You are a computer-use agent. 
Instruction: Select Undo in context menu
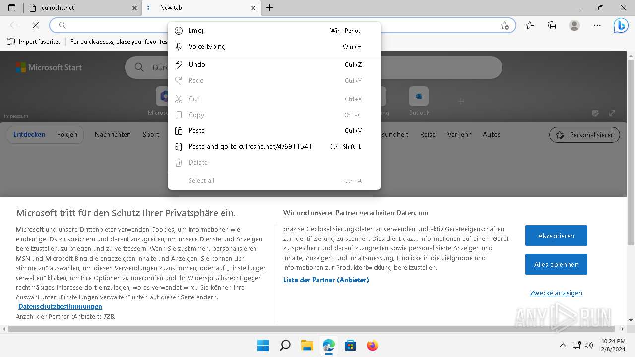(274, 64)
